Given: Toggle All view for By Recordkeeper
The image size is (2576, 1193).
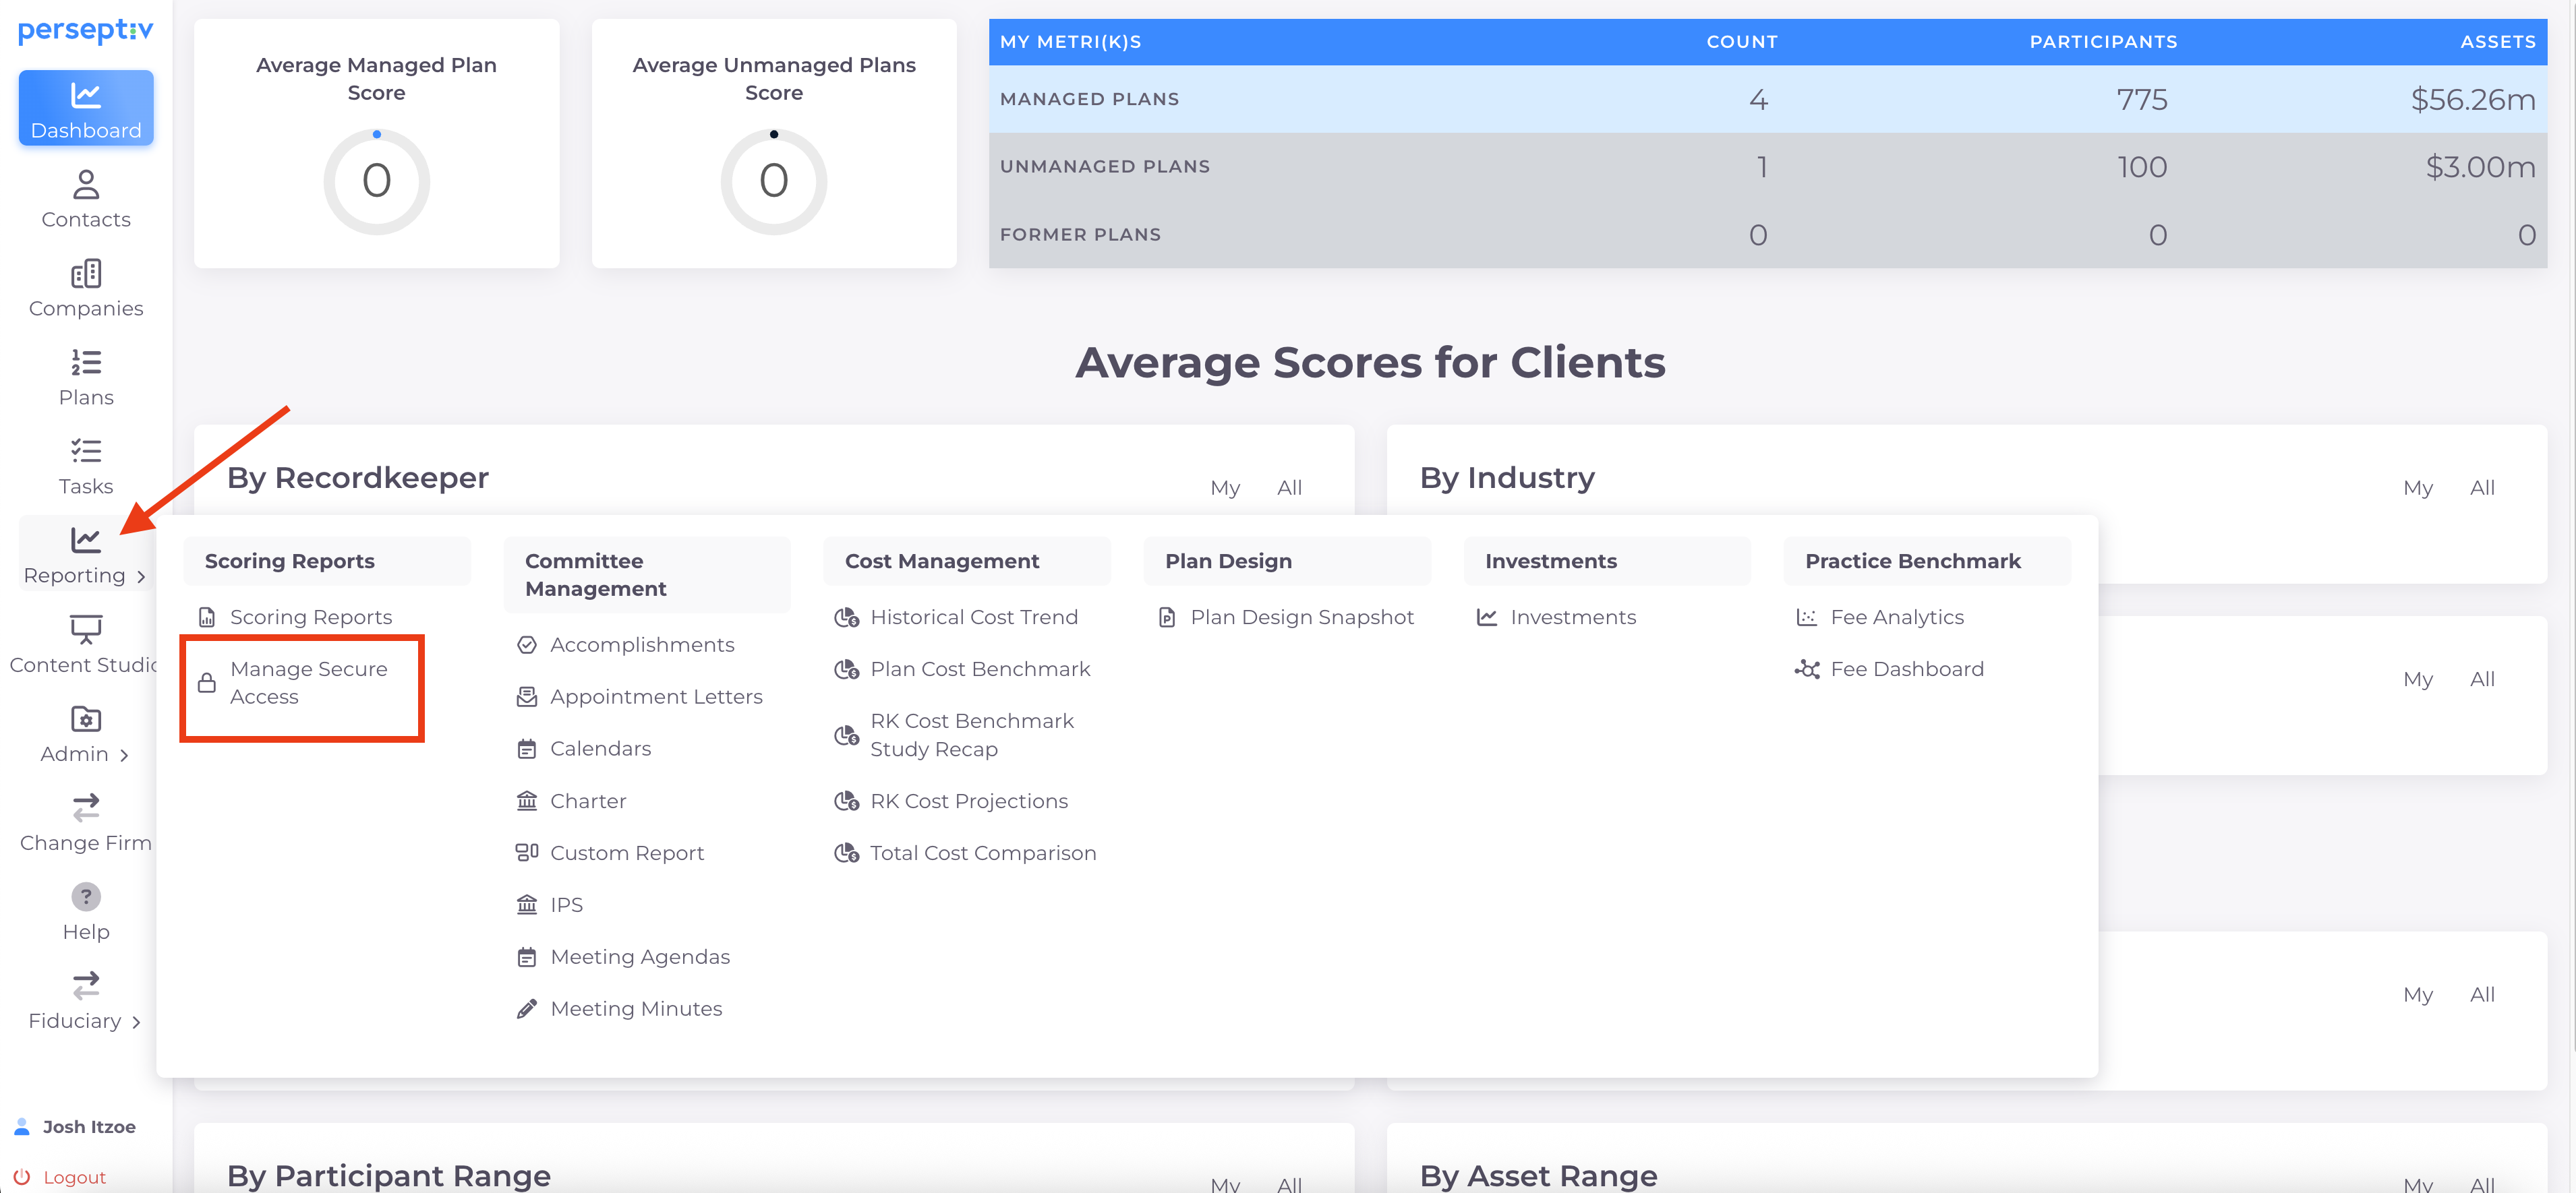Looking at the screenshot, I should 1289,487.
